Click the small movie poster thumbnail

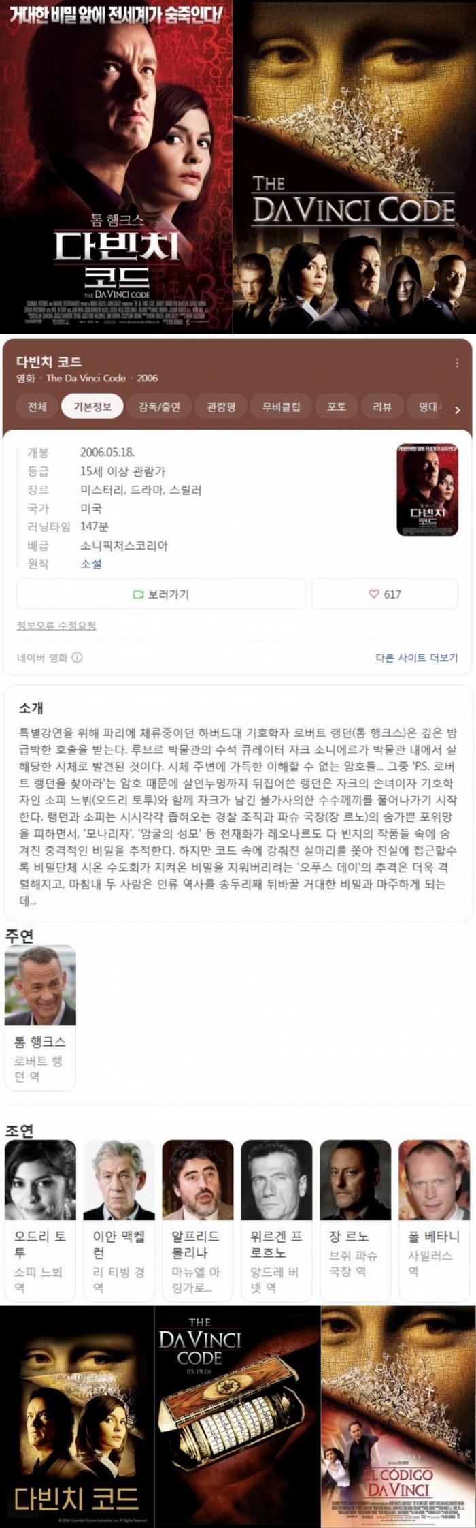(x=428, y=490)
